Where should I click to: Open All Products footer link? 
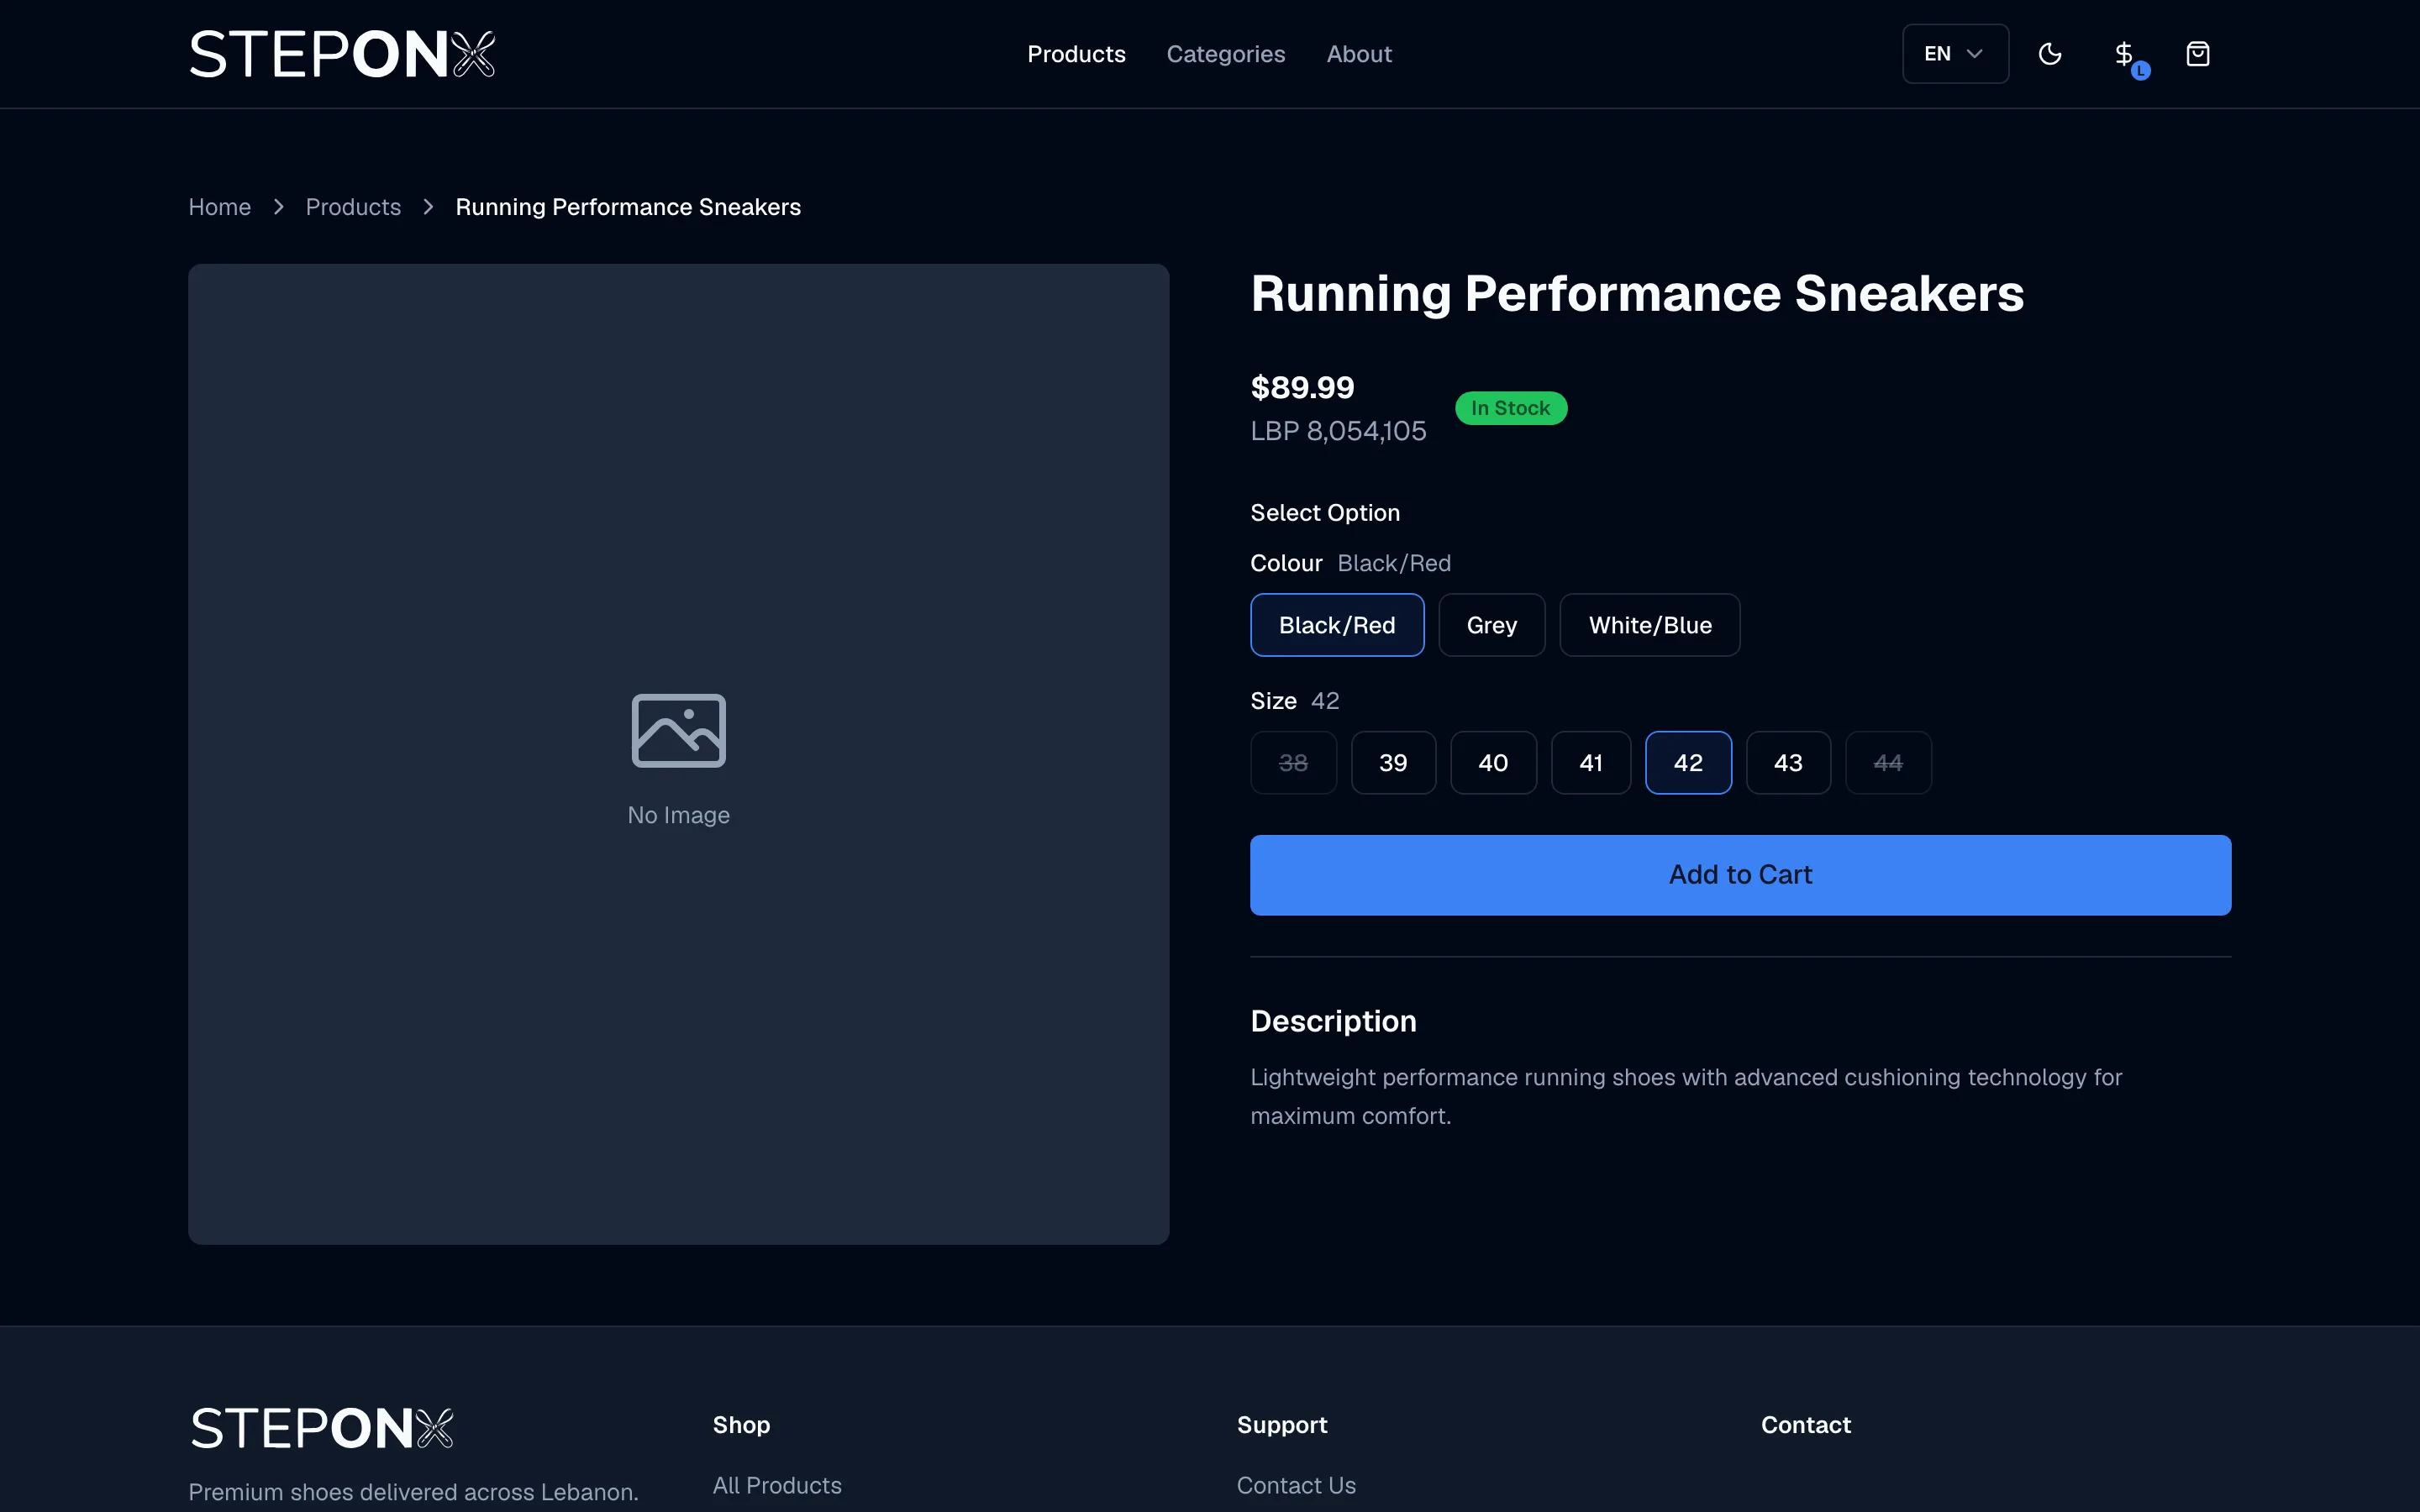click(x=777, y=1485)
